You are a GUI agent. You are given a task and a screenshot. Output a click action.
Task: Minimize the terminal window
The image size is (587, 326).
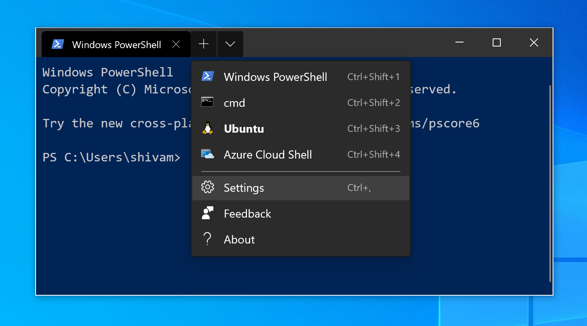pyautogui.click(x=459, y=42)
